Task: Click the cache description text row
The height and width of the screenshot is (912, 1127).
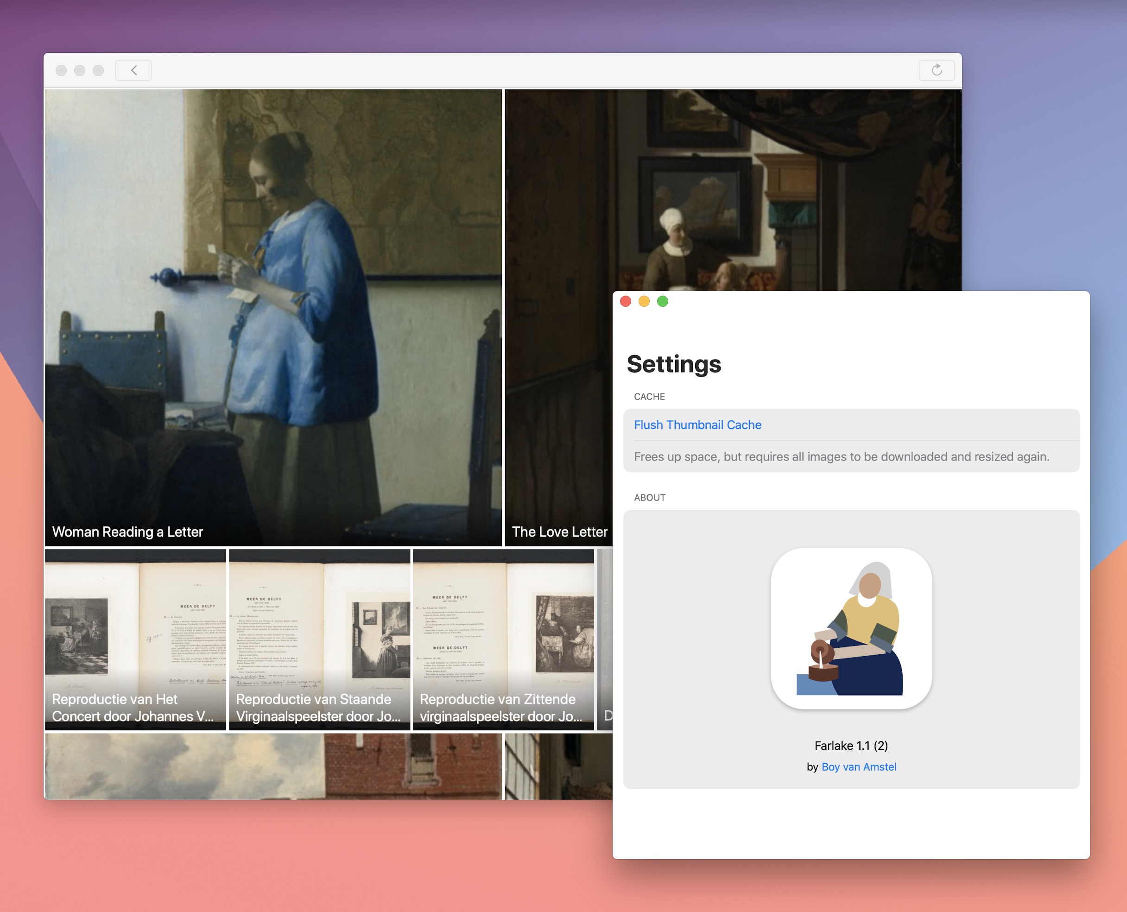Action: [x=841, y=456]
